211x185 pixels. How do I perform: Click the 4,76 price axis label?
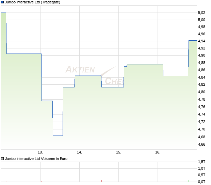pos(201,107)
